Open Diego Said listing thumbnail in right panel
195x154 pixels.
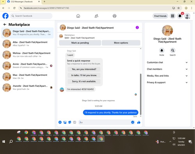coord(167,30)
